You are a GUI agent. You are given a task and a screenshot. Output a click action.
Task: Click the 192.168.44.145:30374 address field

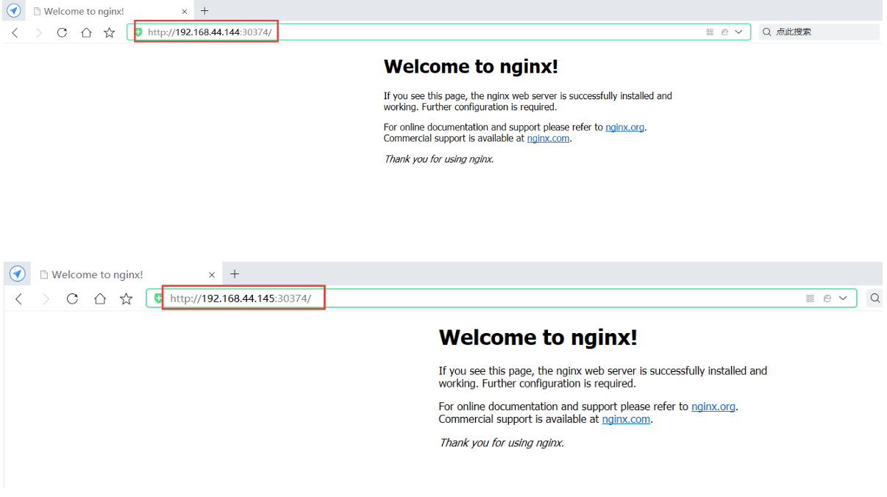[502, 298]
